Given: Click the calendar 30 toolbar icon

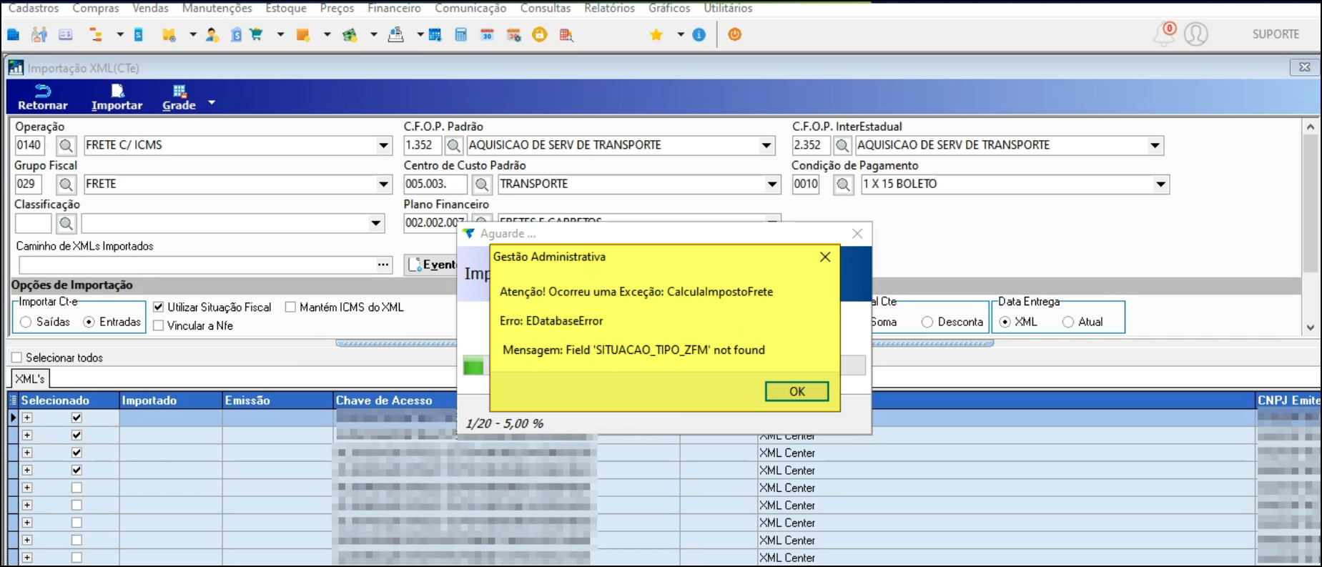Looking at the screenshot, I should tap(487, 34).
